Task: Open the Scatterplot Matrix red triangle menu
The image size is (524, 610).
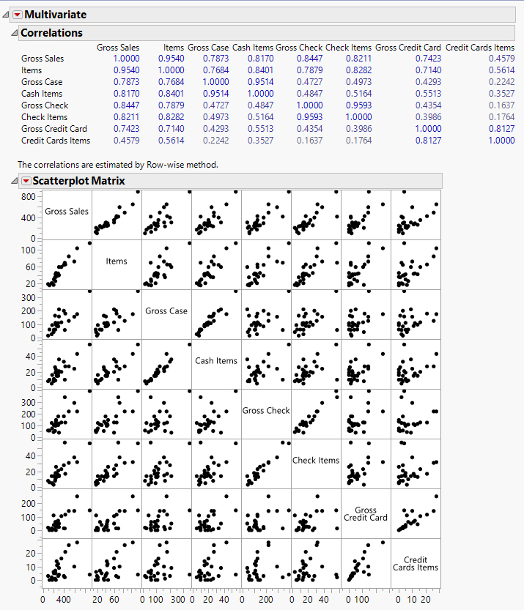Action: [x=26, y=181]
